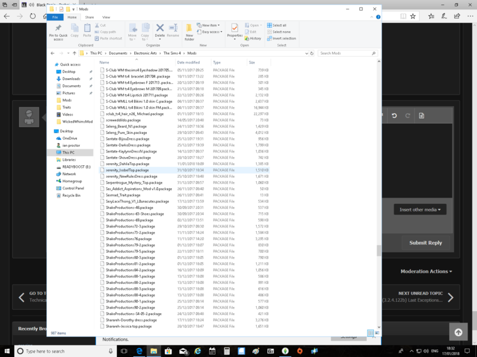Click Edit in Open group
The height and width of the screenshot is (357, 477).
(x=251, y=32)
